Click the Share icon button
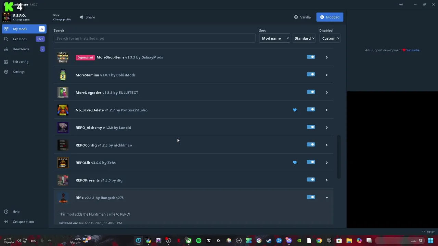 click(87, 17)
